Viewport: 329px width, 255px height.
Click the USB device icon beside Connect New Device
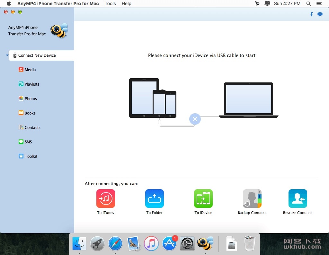click(x=15, y=55)
